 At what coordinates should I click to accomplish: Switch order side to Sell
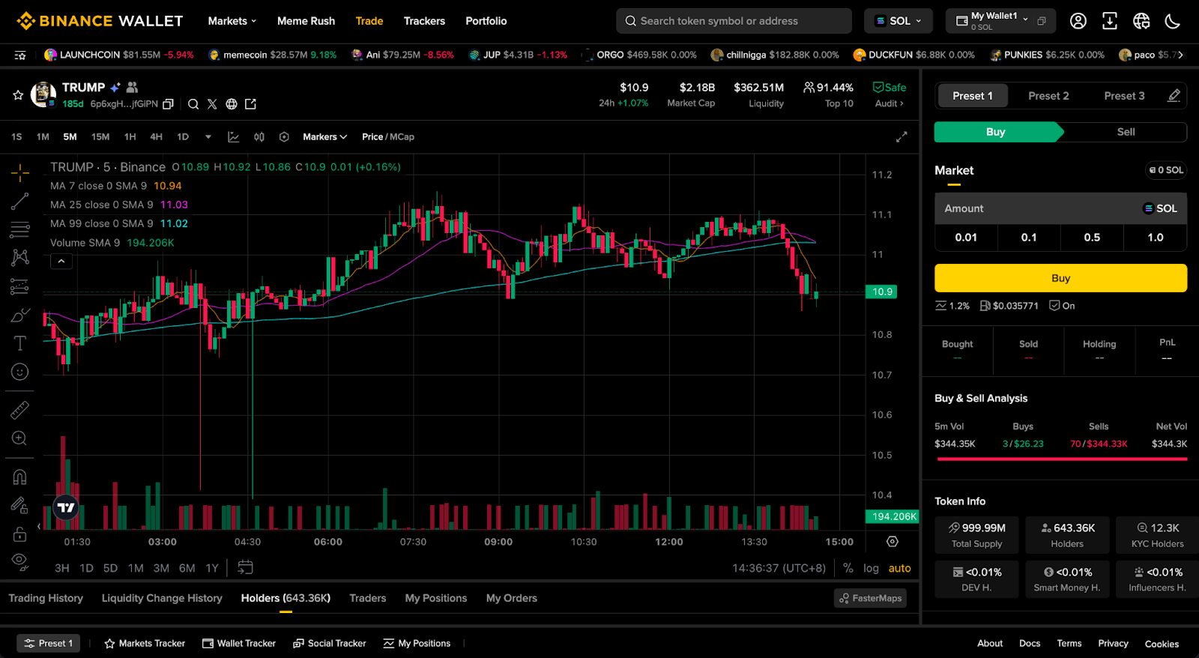1126,132
